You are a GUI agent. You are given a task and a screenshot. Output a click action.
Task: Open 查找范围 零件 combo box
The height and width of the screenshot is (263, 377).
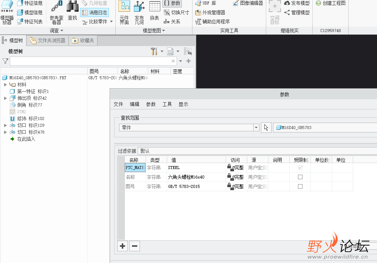point(189,128)
